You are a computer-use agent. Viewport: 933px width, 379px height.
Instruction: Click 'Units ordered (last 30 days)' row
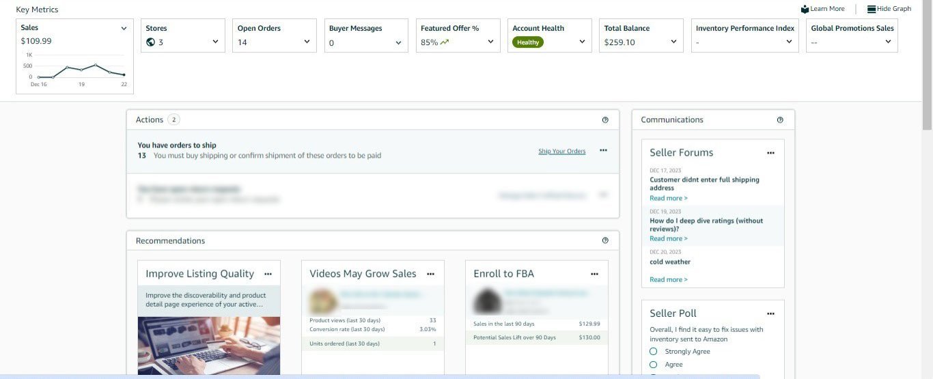[373, 343]
